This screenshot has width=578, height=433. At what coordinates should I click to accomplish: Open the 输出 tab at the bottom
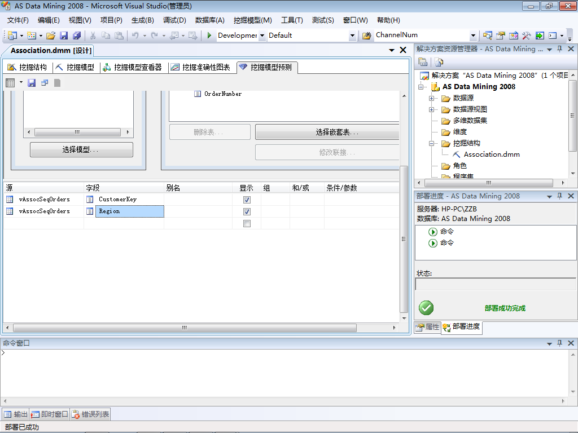pyautogui.click(x=16, y=414)
